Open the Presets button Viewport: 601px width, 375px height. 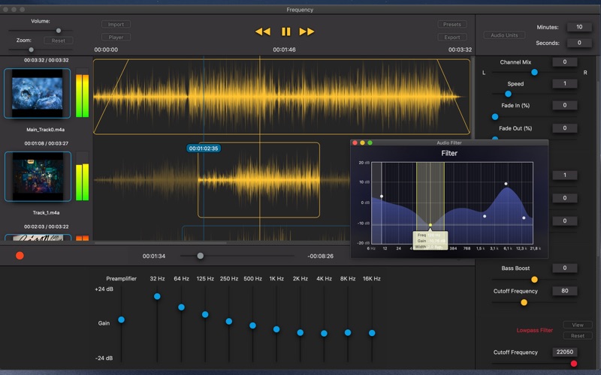coord(452,24)
